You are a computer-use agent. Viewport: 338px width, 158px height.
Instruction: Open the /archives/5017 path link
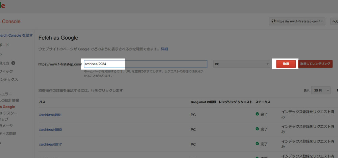point(50,144)
